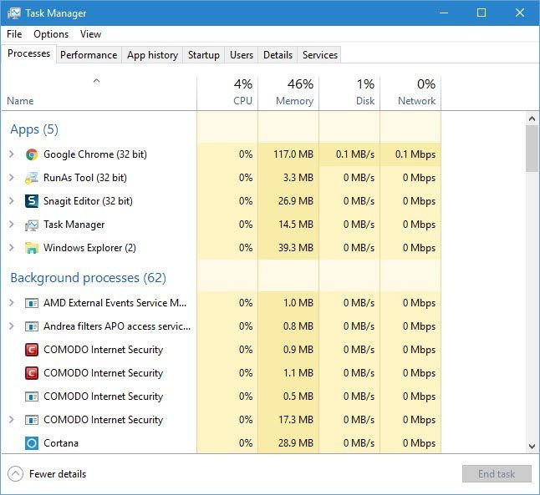Sort processes by CPU column header
The width and height of the screenshot is (540, 495).
point(227,93)
